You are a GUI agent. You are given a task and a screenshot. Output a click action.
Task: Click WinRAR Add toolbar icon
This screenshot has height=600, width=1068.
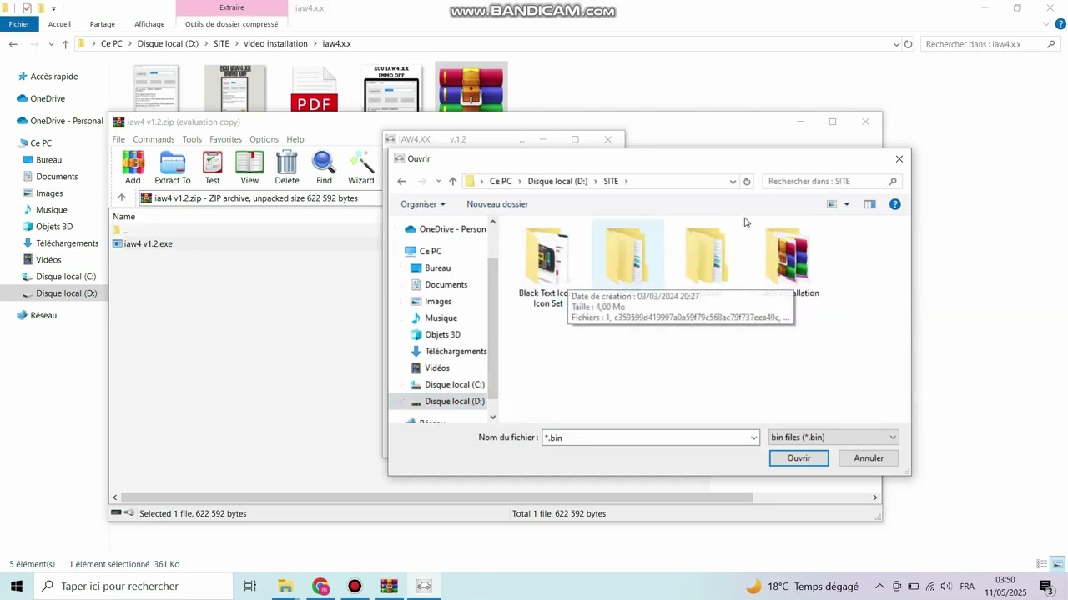(x=133, y=167)
